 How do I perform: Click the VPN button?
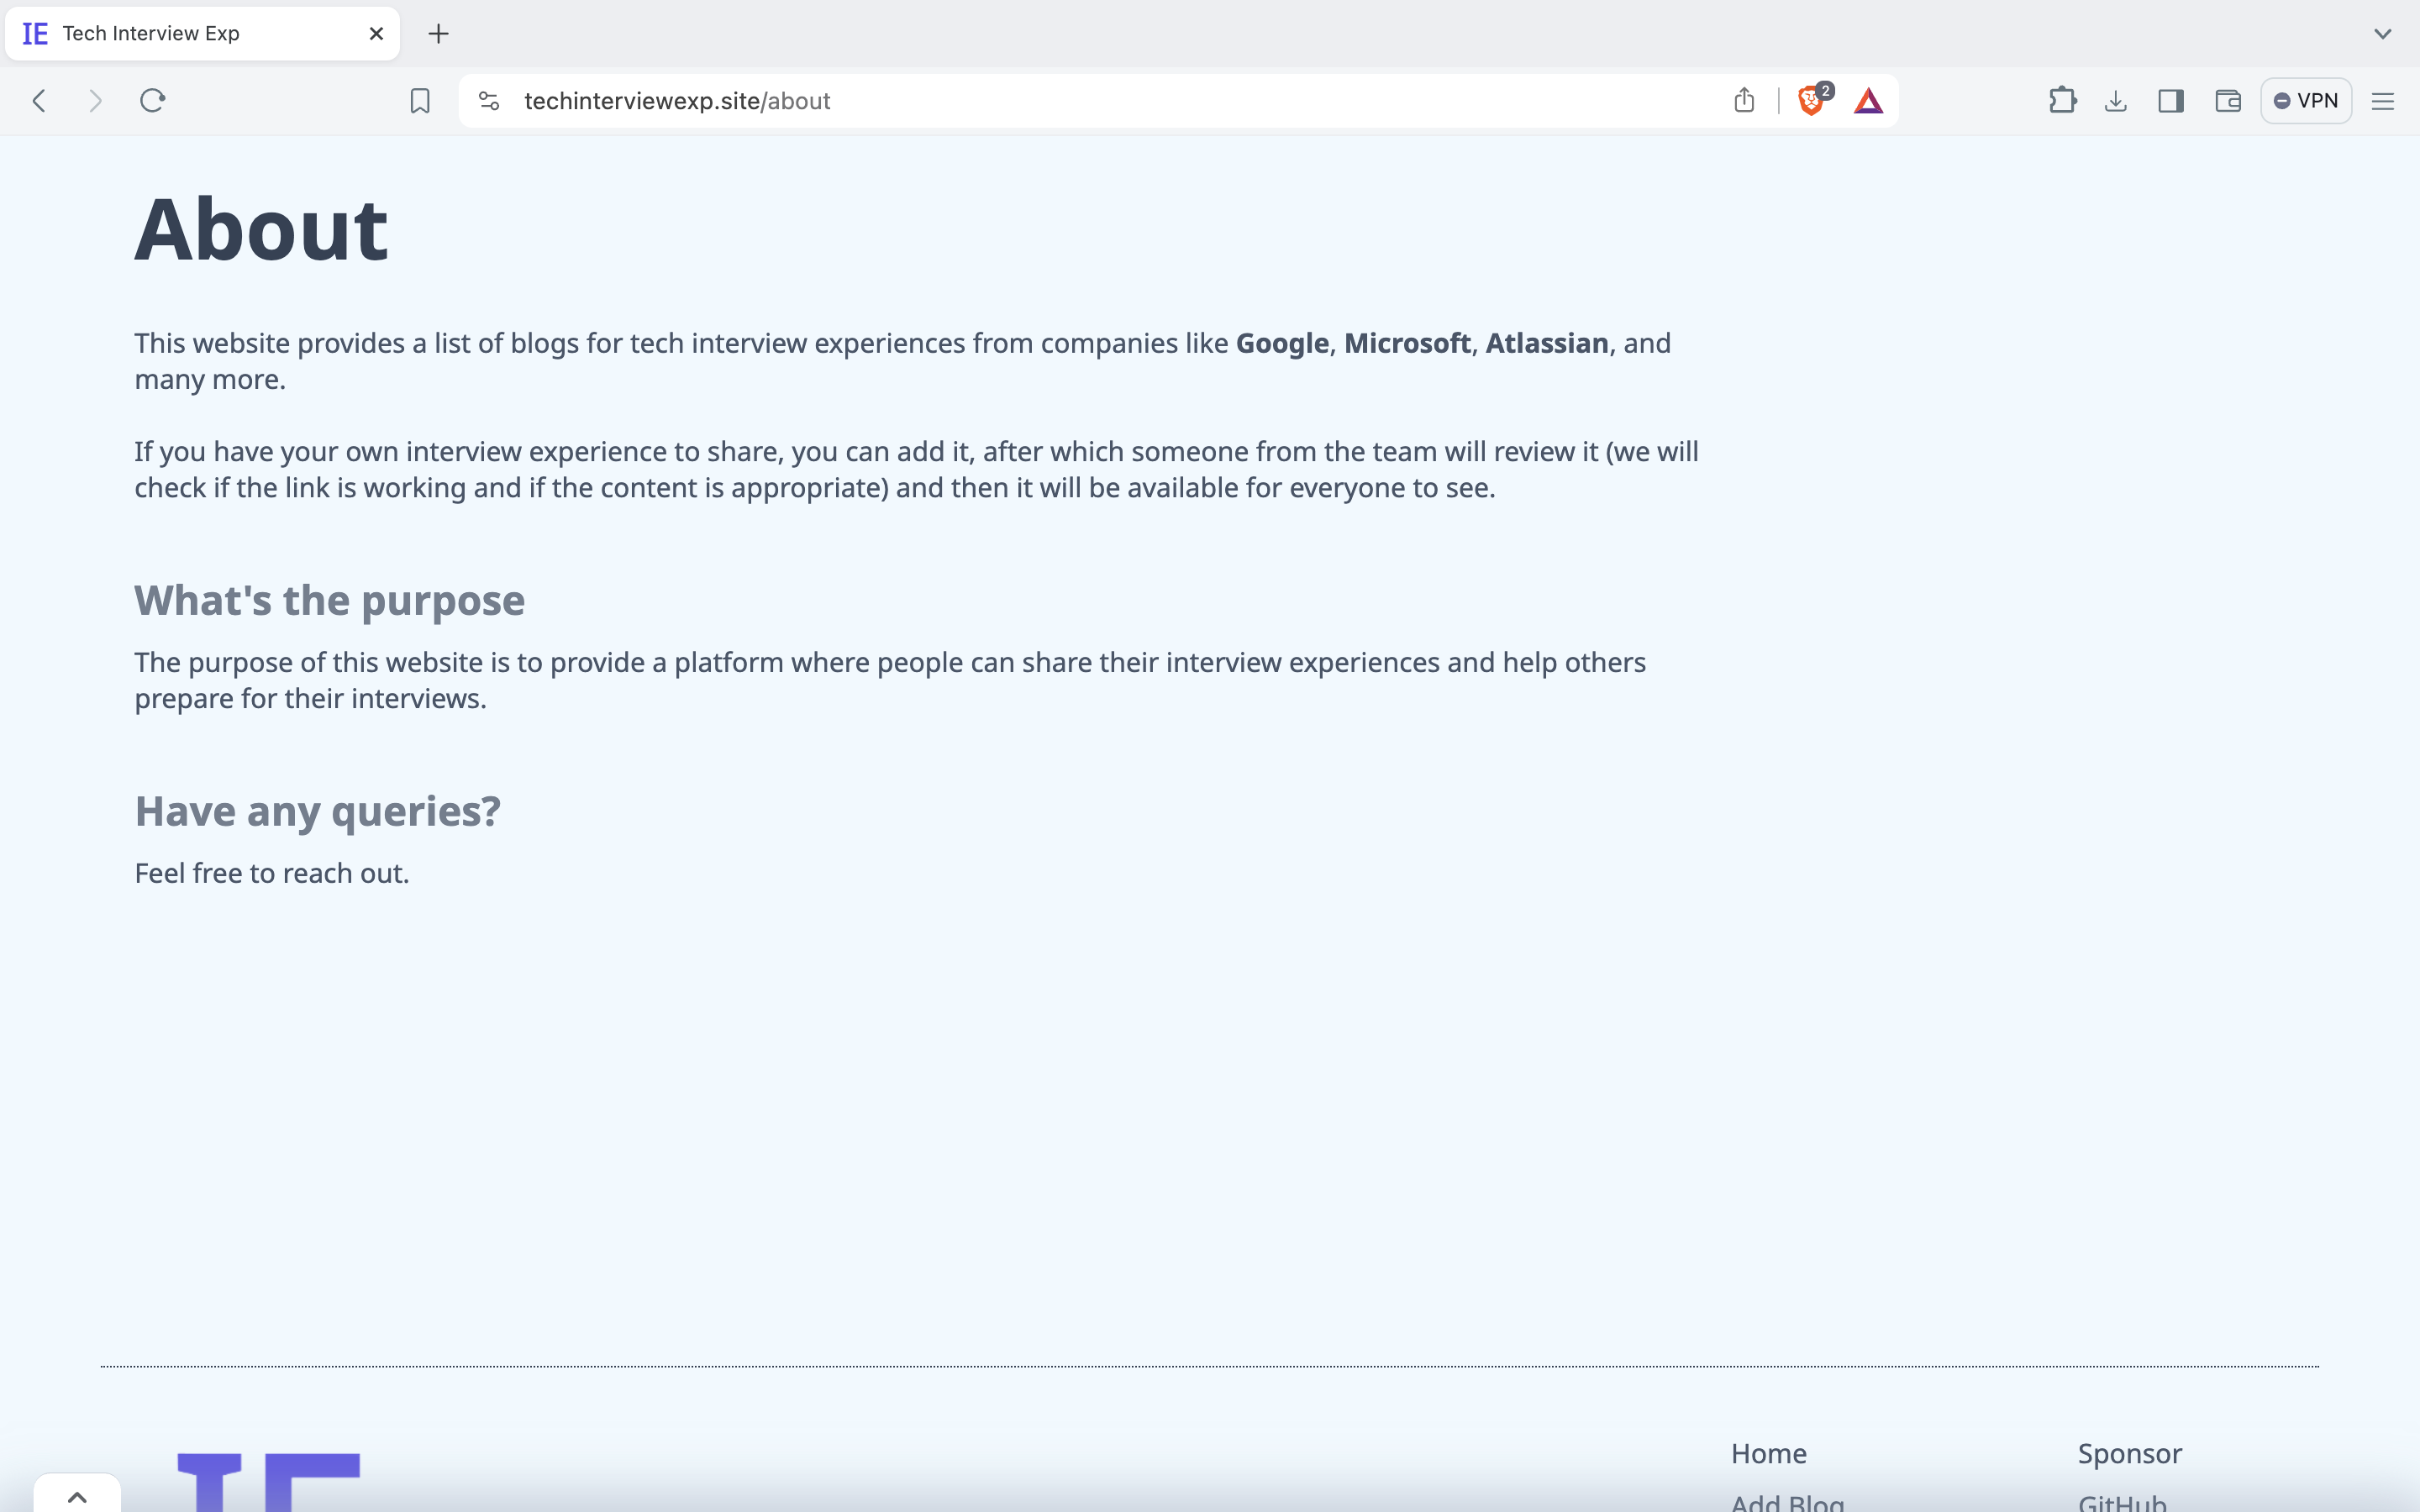pyautogui.click(x=2306, y=101)
